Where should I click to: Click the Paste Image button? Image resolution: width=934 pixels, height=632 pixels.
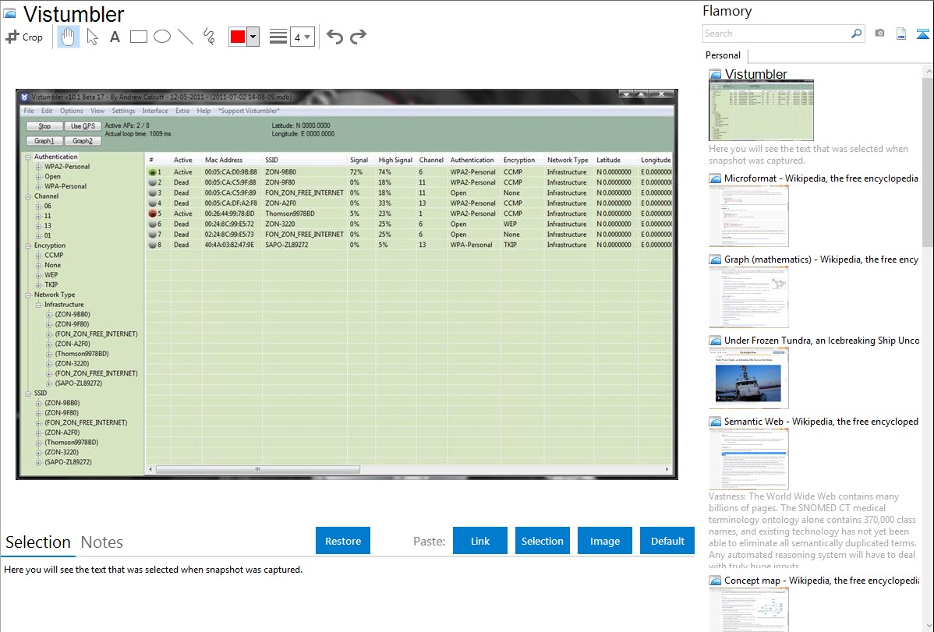[604, 541]
